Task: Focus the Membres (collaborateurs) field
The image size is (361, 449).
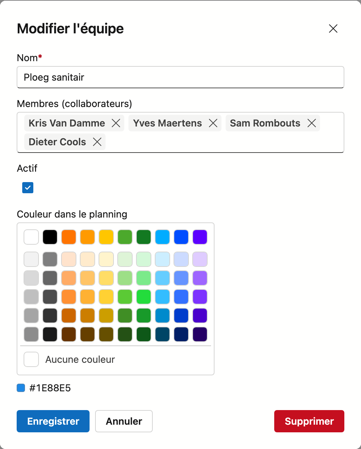Action: [x=180, y=132]
